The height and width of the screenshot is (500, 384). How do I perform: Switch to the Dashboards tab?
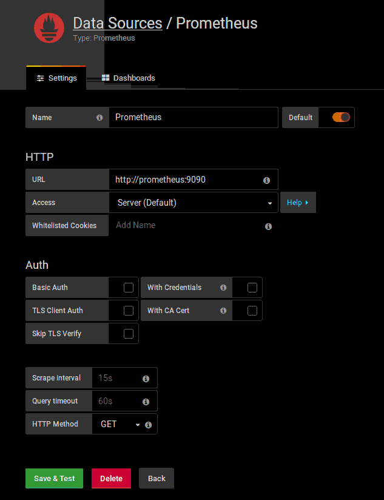click(128, 78)
